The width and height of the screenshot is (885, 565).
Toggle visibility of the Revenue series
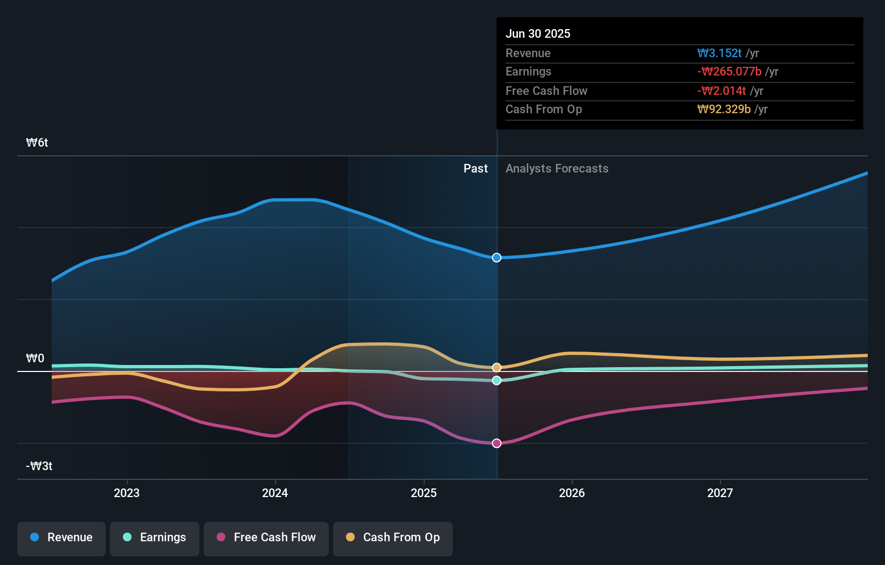pyautogui.click(x=61, y=539)
